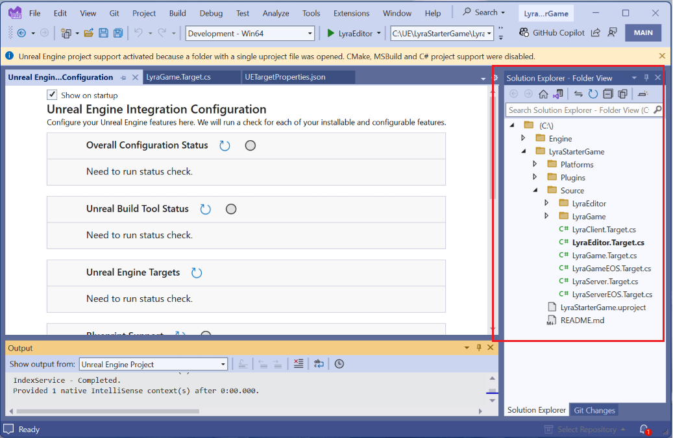Image resolution: width=673 pixels, height=438 pixels.
Task: Click the Home icon in Solution Explorer toolbar
Action: coord(543,94)
